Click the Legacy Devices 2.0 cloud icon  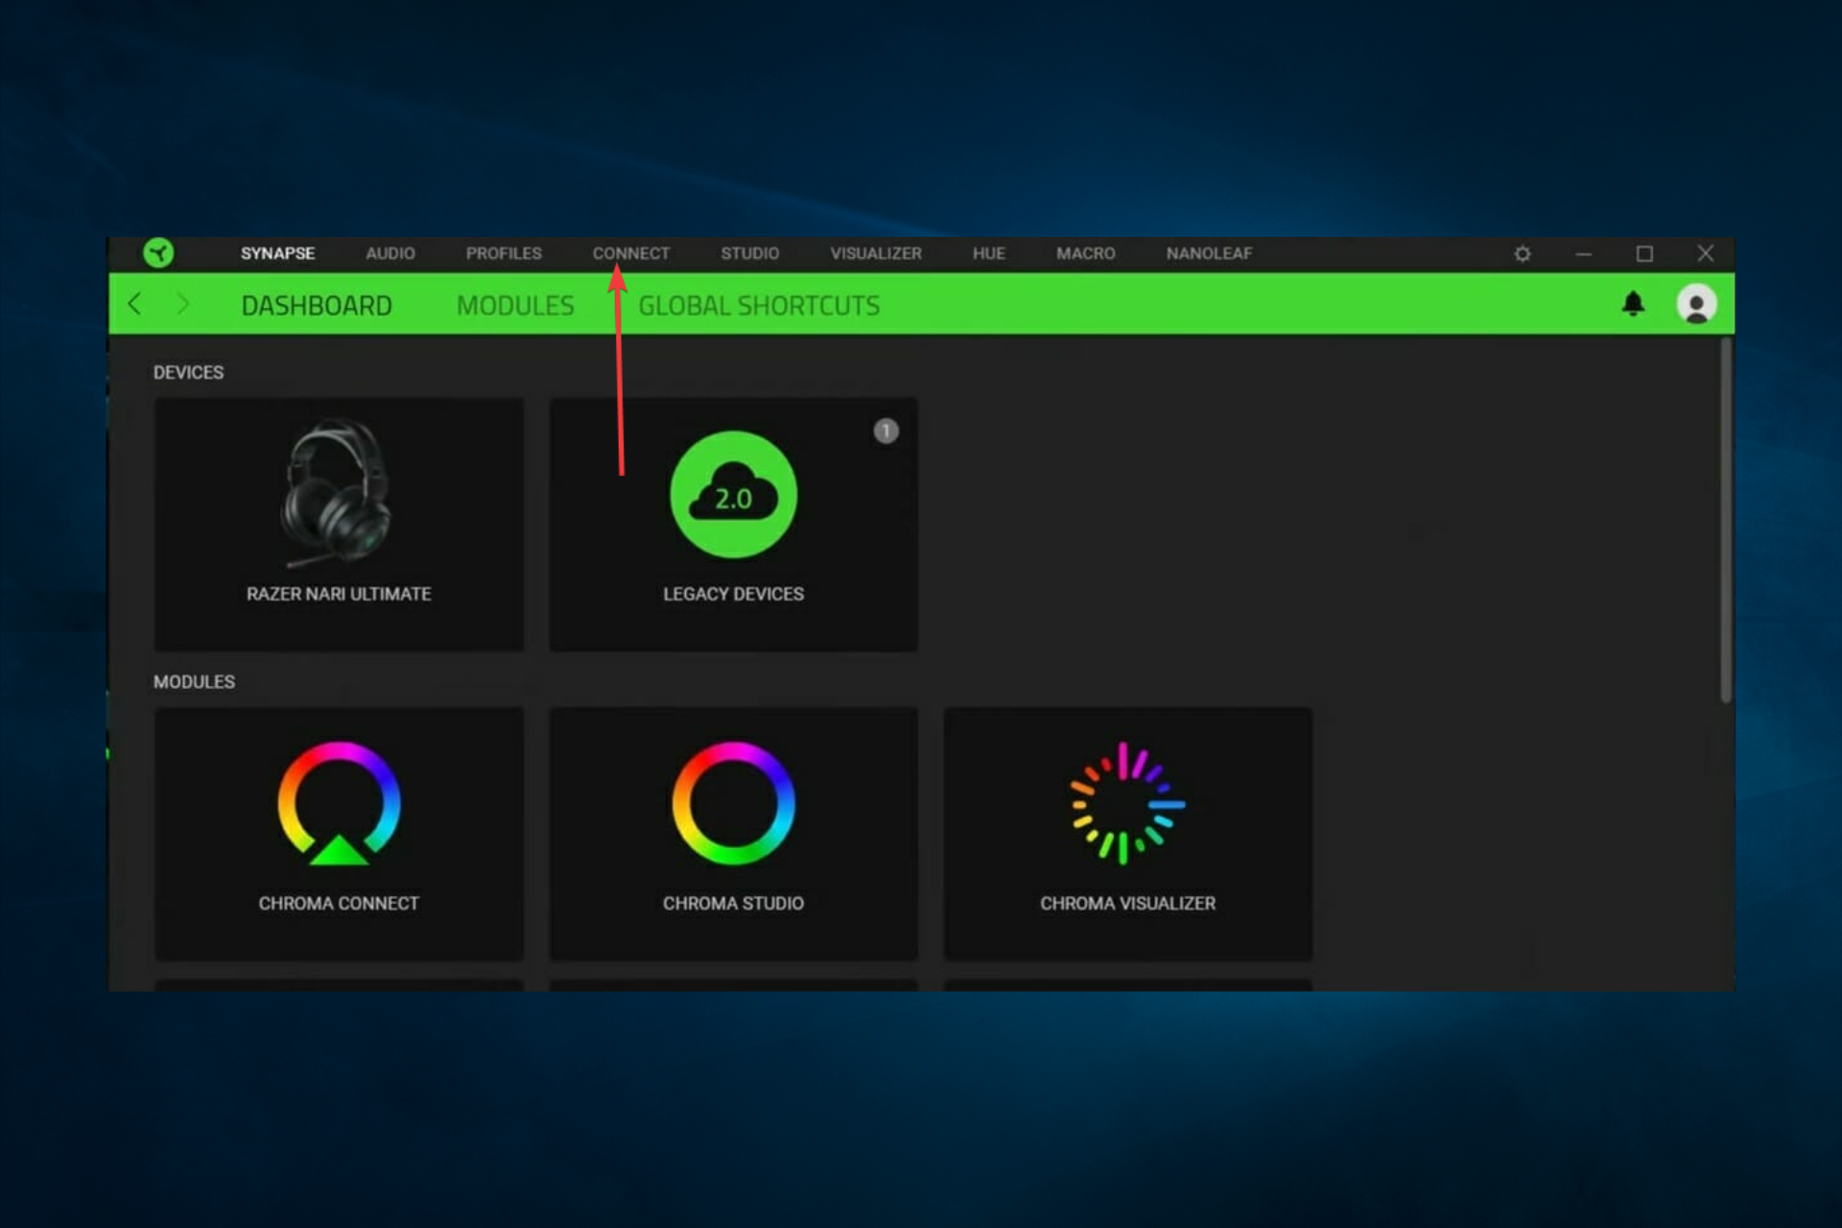click(734, 494)
